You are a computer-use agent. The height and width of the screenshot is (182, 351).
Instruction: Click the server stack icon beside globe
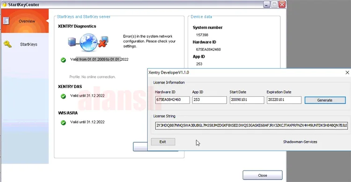pos(72,42)
